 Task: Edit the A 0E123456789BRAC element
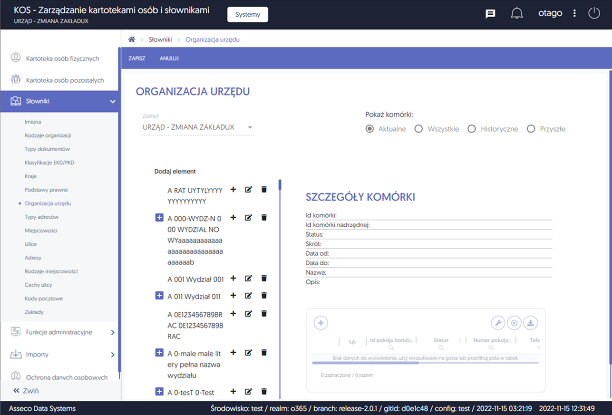(248, 313)
